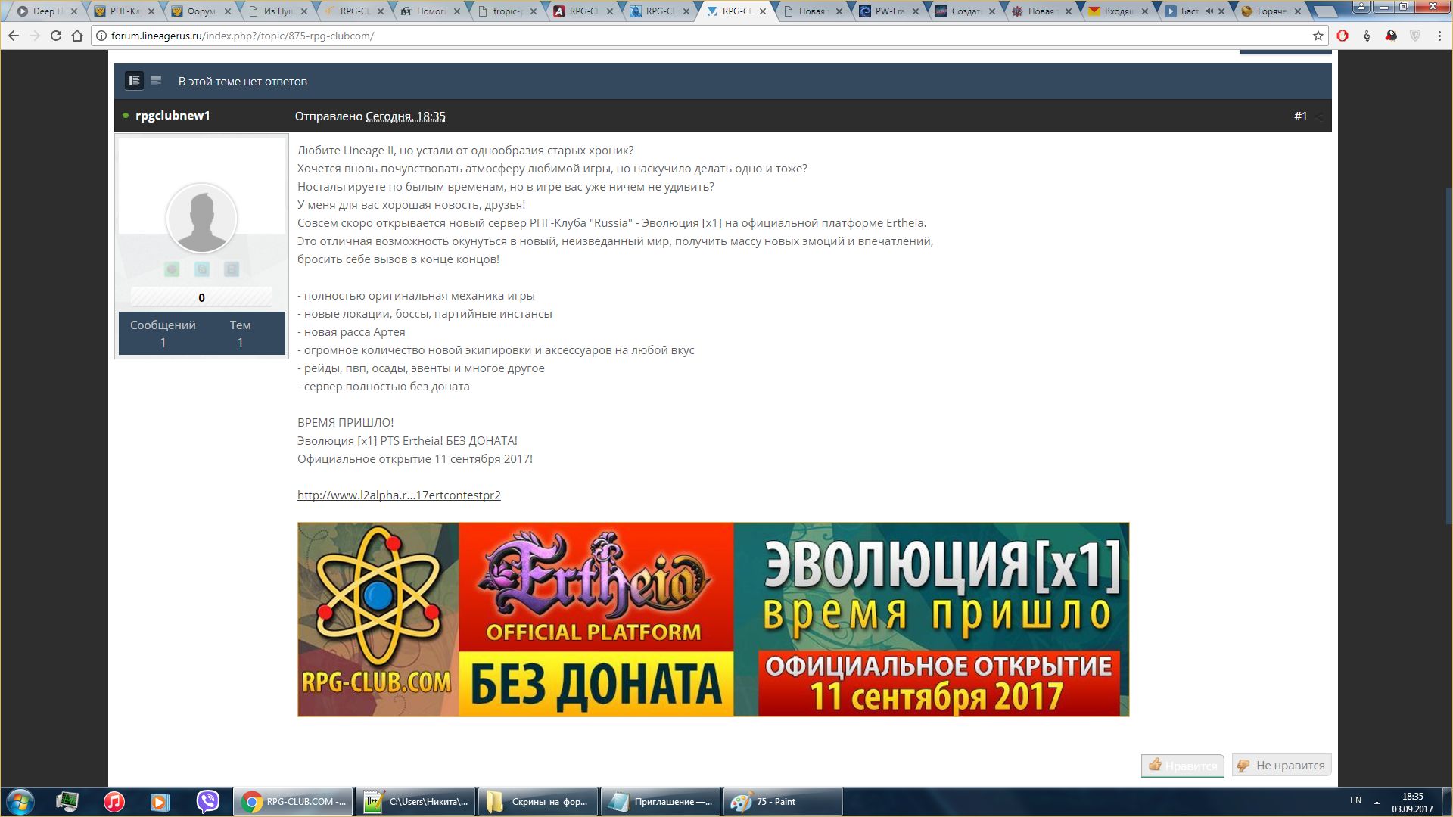1453x817 pixels.
Task: Click the share icon next to post #1
Action: (1320, 116)
